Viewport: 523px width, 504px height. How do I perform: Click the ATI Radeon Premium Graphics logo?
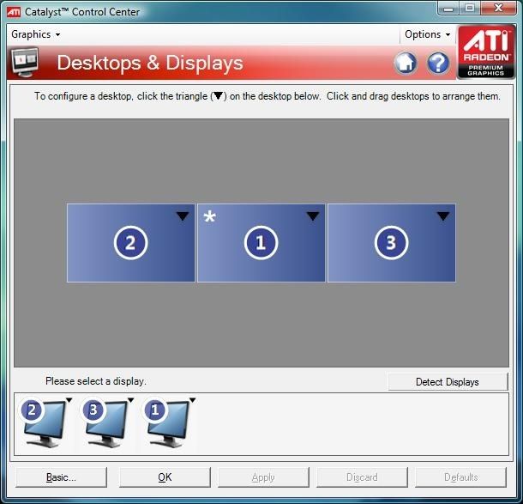pyautogui.click(x=485, y=52)
